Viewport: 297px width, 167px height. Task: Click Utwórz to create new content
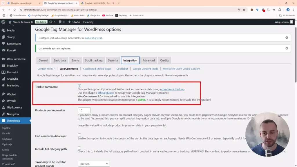point(74,22)
